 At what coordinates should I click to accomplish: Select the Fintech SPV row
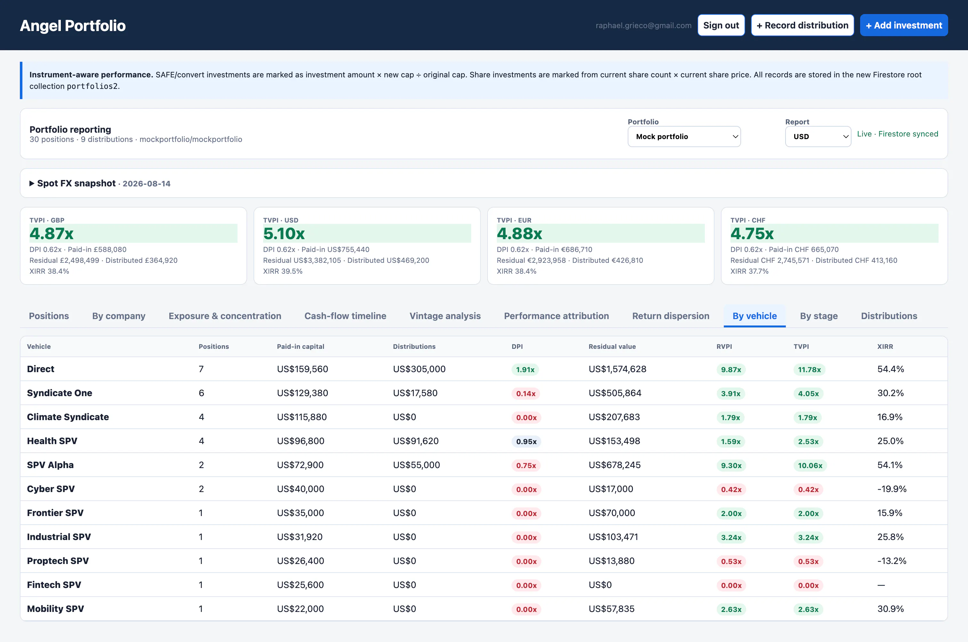coord(484,585)
